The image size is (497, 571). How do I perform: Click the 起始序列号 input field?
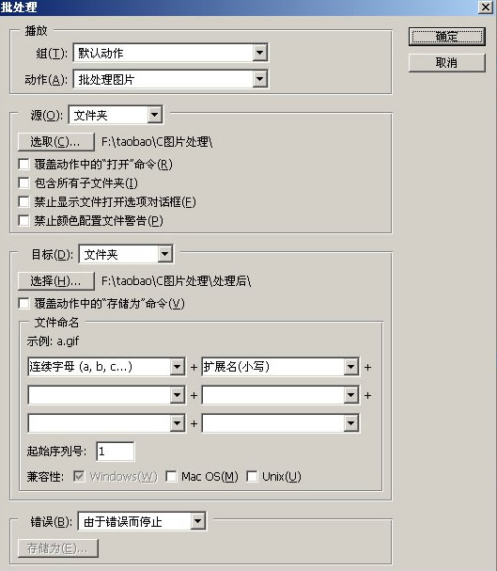coord(116,452)
